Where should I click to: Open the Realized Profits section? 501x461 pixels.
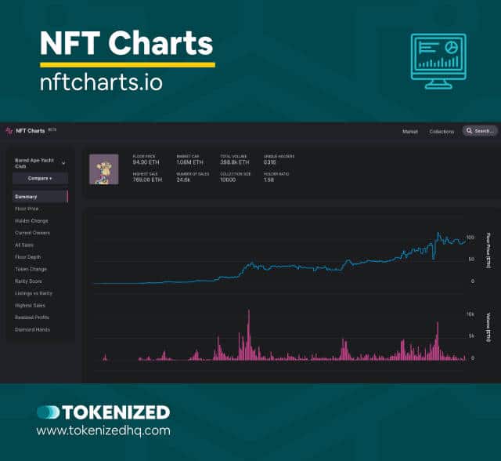(32, 318)
